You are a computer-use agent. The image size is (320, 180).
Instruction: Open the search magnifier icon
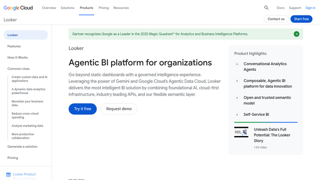pos(266,8)
